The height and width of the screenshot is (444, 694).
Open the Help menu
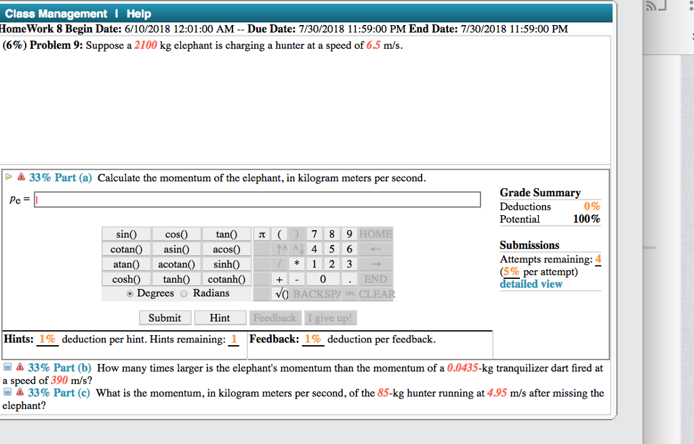138,13
